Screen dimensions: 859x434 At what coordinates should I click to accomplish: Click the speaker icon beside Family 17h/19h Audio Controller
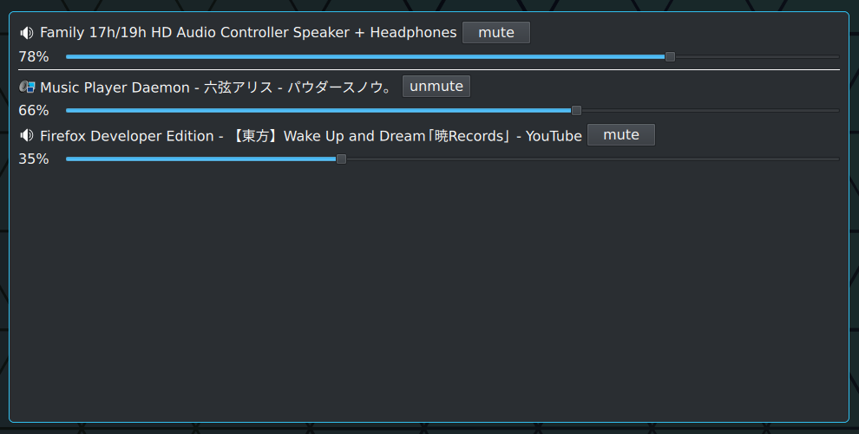point(27,33)
